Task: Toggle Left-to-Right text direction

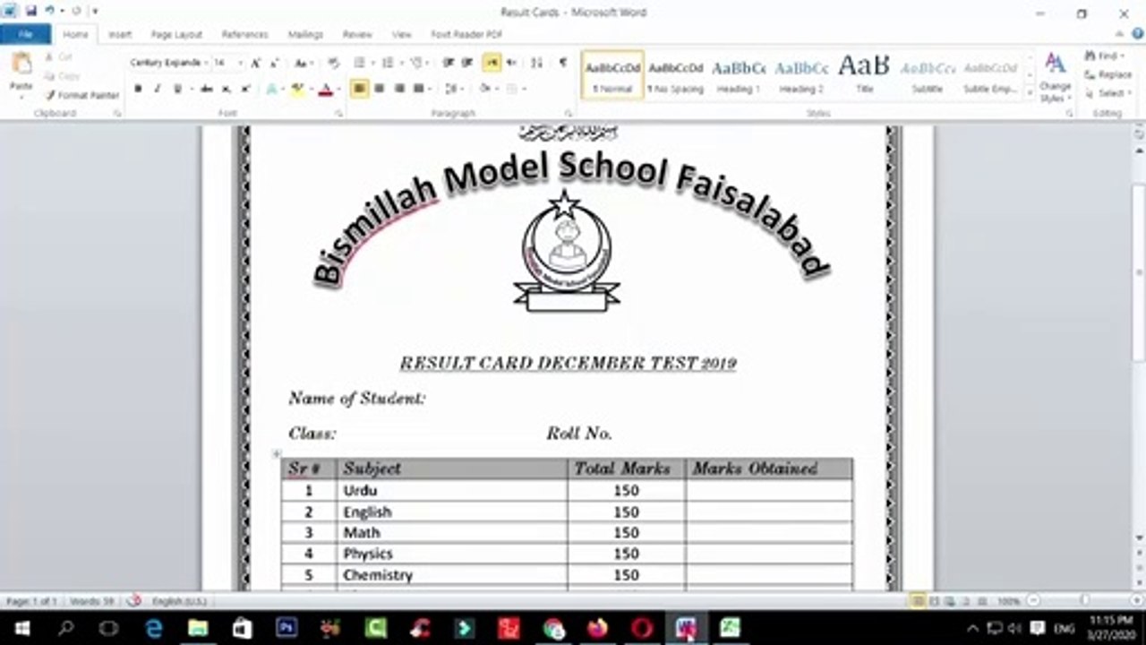Action: [x=492, y=63]
